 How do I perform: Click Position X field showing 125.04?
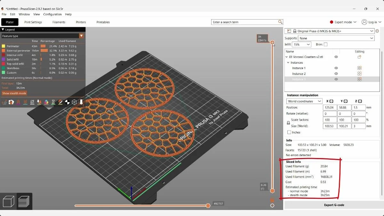pyautogui.click(x=330, y=108)
